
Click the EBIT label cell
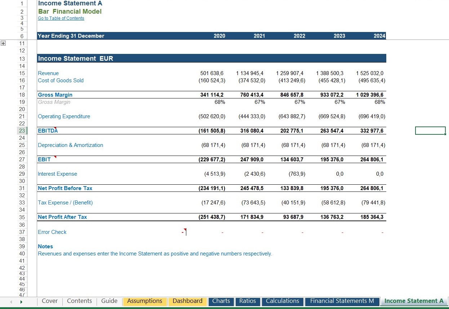point(44,160)
